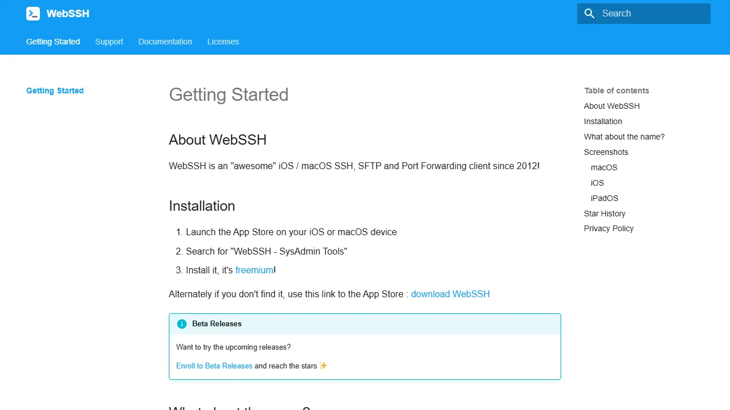Open the download WebSSH App Store link
Screen dimensions: 730x410
450,294
